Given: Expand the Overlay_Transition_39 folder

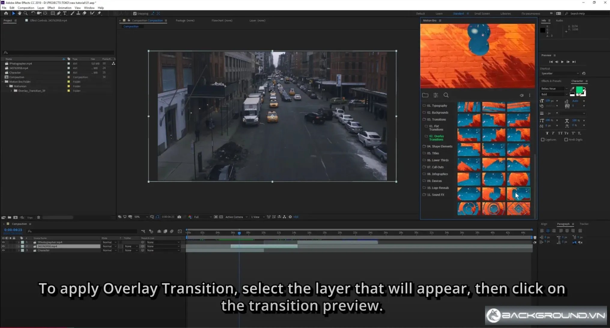Looking at the screenshot, I should tap(11, 91).
